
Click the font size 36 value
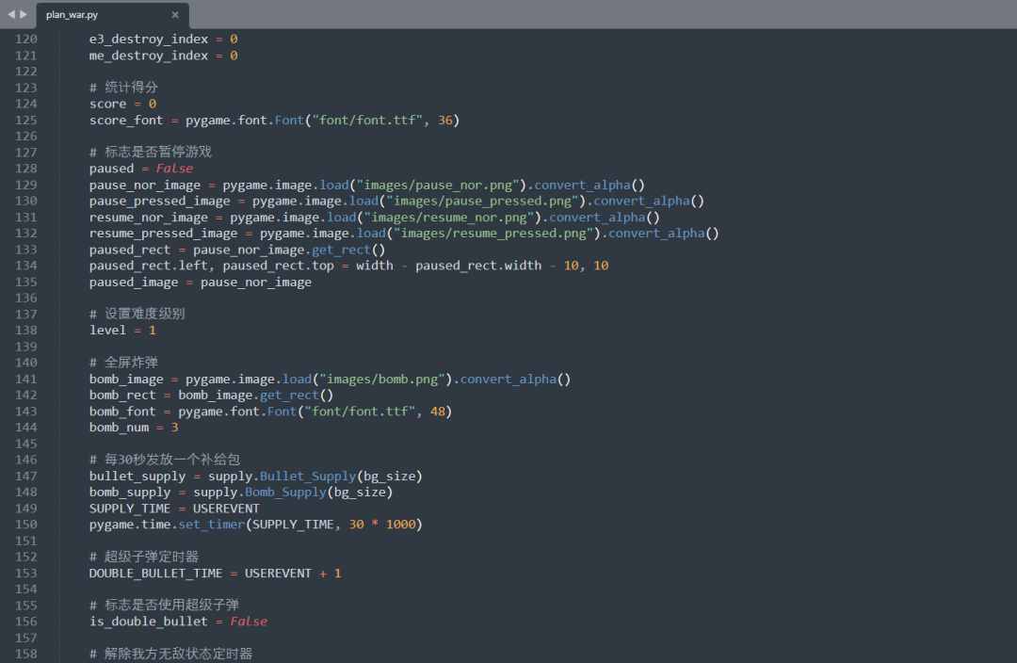(x=445, y=120)
